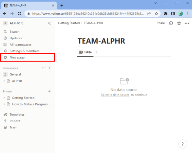Screen dimensions: 192x153
Task: Open Trash
Action: click(x=28, y=128)
